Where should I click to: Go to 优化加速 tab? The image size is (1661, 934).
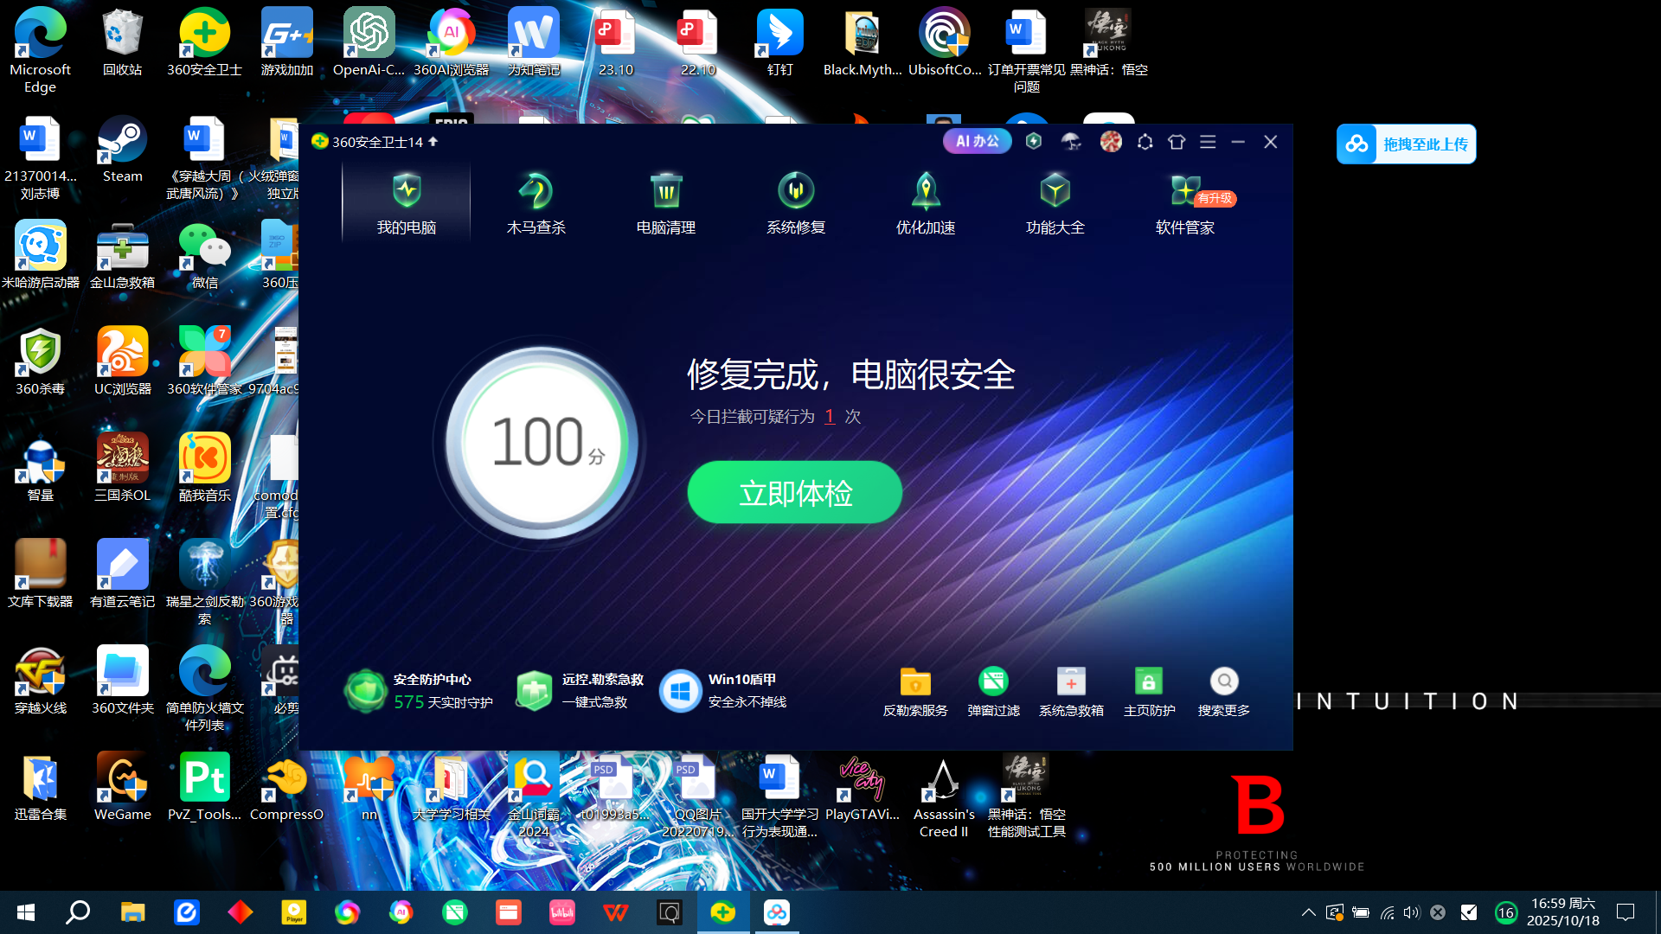(925, 204)
